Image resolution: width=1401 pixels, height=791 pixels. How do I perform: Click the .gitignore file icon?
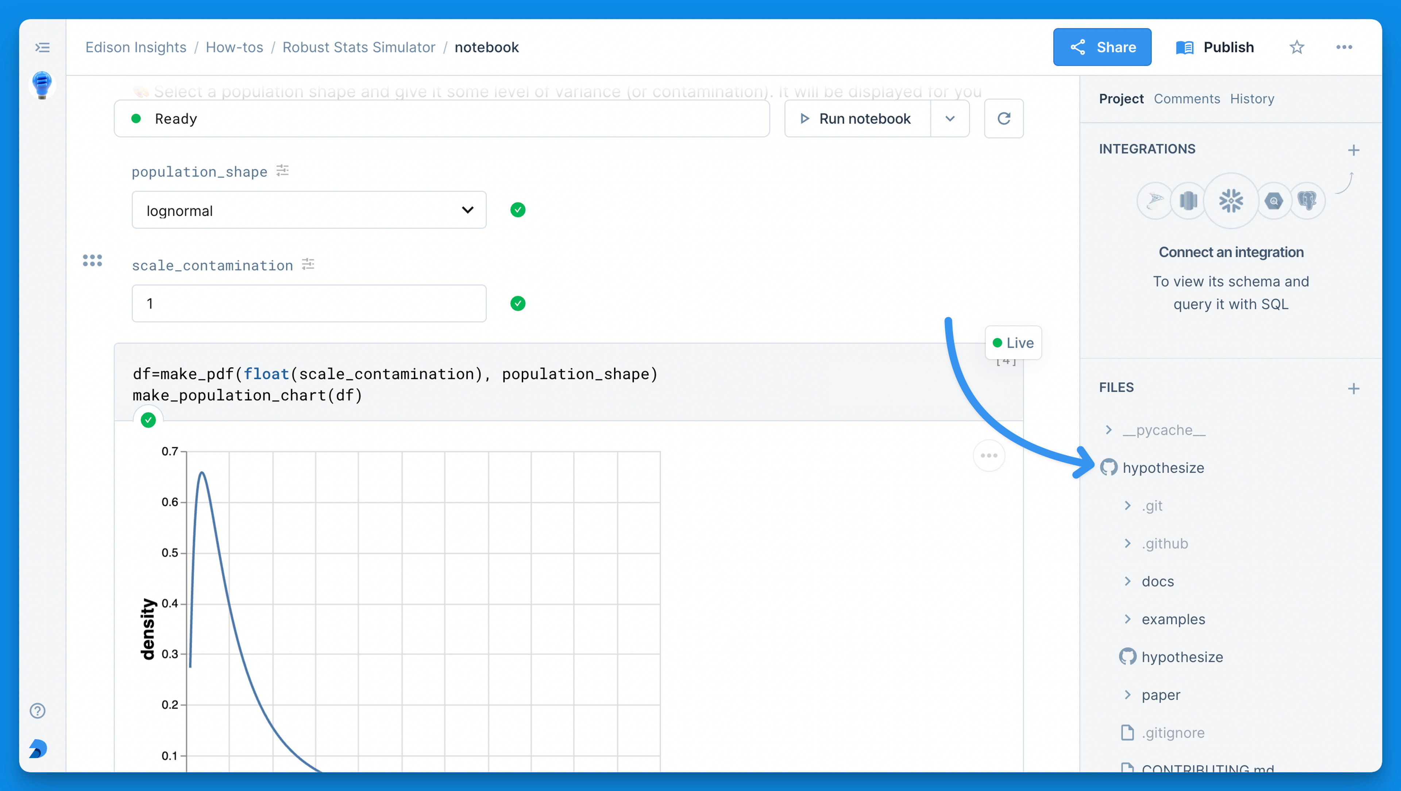click(1127, 732)
